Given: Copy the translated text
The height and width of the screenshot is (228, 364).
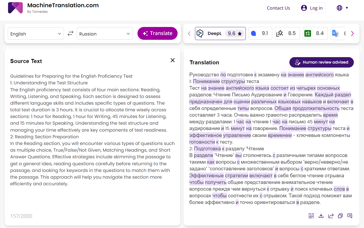Looking at the screenshot, I should 340,216.
